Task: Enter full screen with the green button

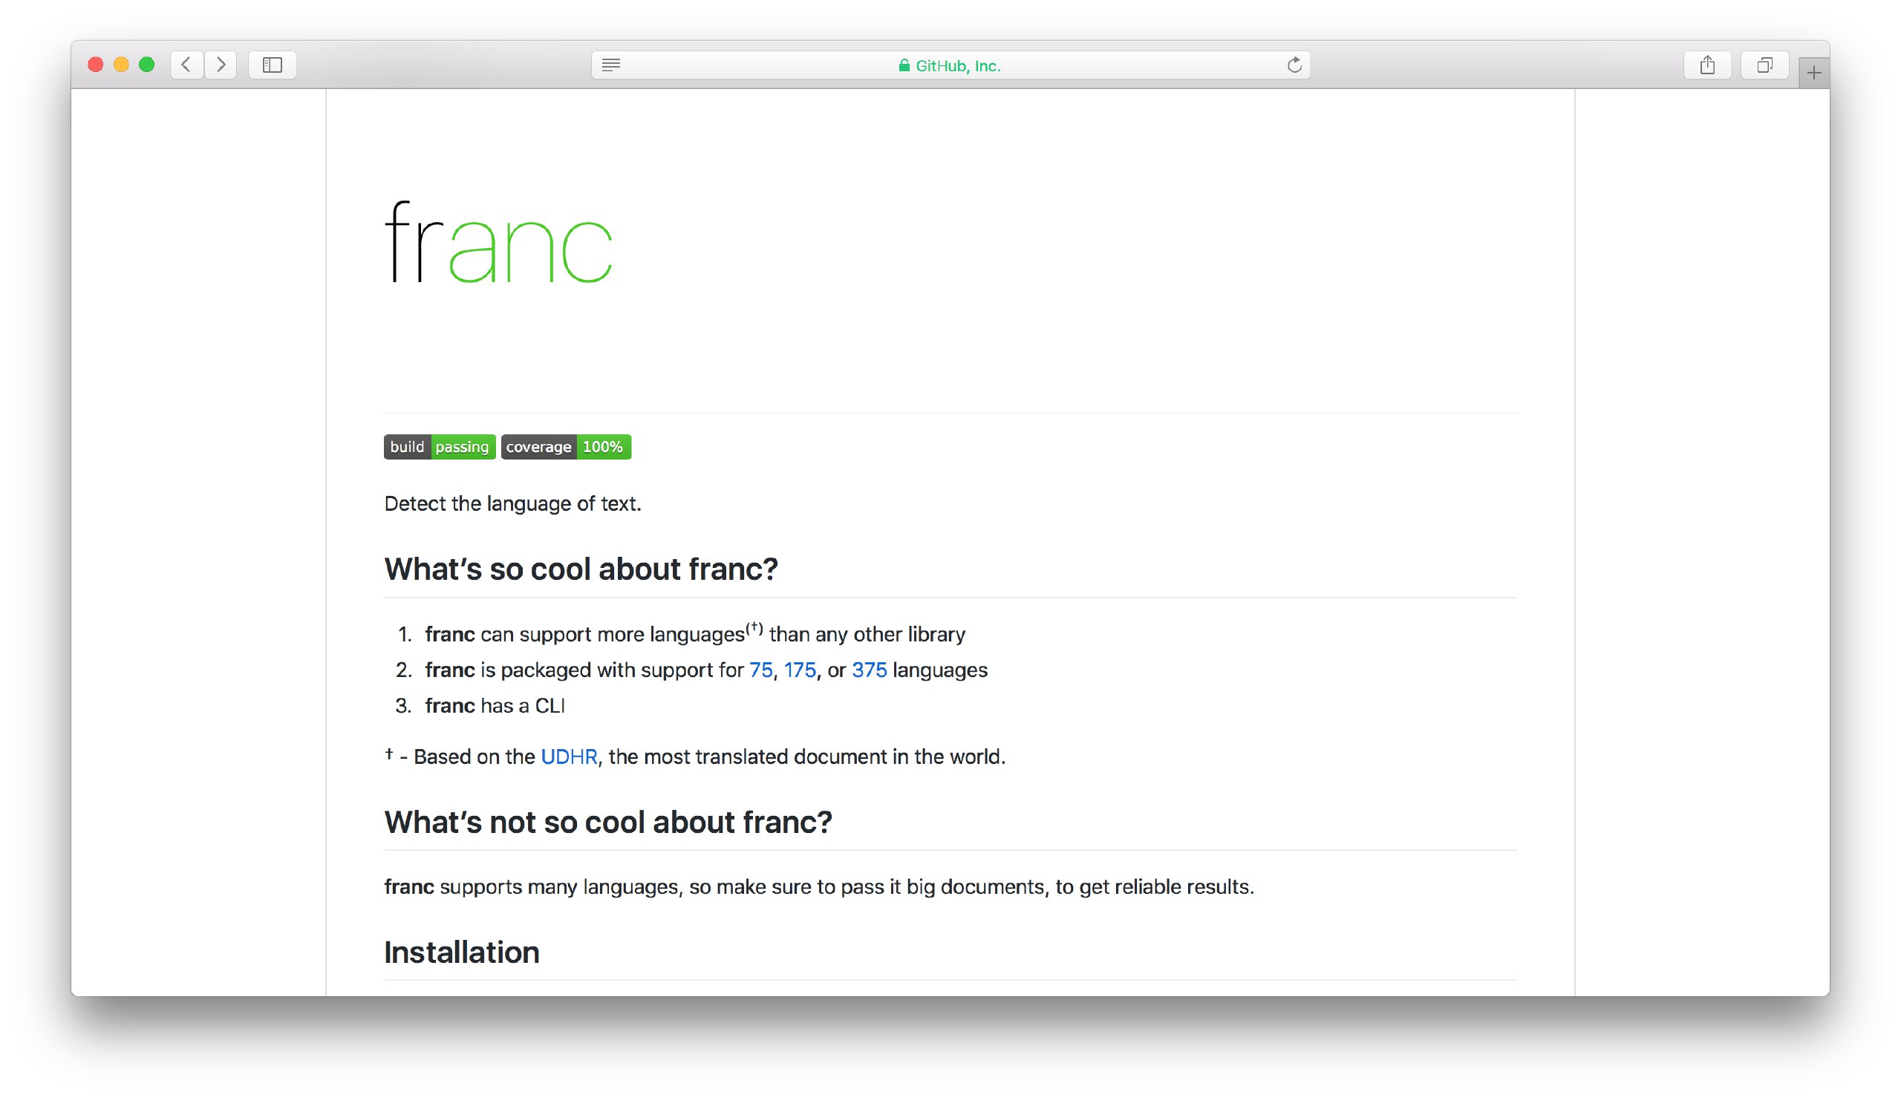Action: pos(147,65)
